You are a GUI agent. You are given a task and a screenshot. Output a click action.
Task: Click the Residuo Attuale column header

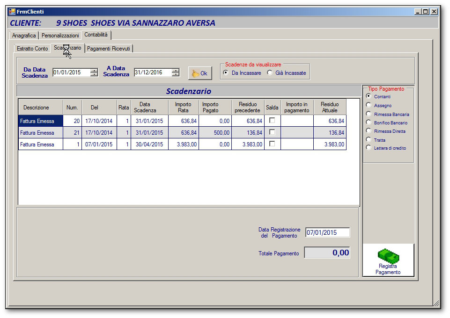[330, 108]
